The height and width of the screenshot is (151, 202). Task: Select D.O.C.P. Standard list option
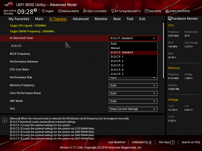click(133, 52)
